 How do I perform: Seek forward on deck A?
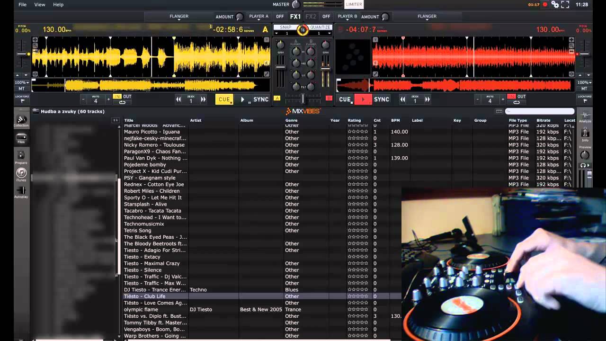pyautogui.click(x=203, y=99)
